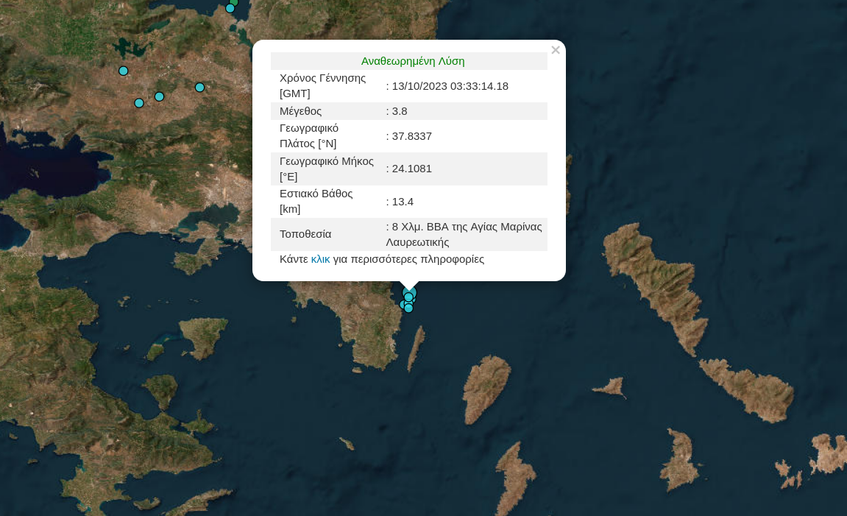Click the green marker at top map edge
The height and width of the screenshot is (516, 847).
(x=235, y=2)
